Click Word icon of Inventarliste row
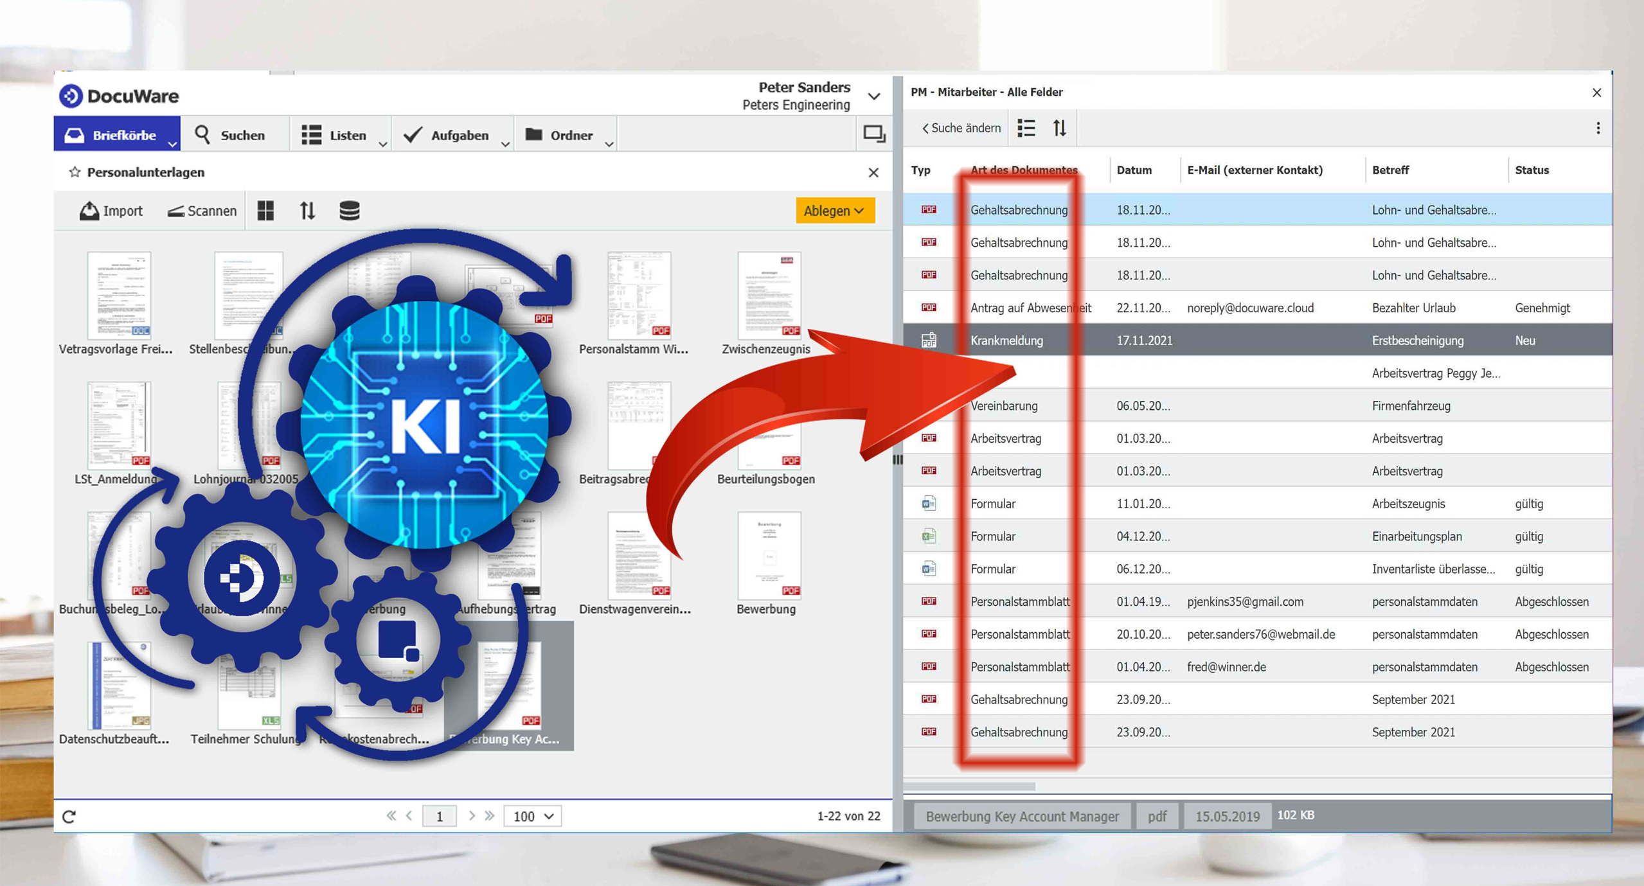This screenshot has height=886, width=1644. (929, 569)
